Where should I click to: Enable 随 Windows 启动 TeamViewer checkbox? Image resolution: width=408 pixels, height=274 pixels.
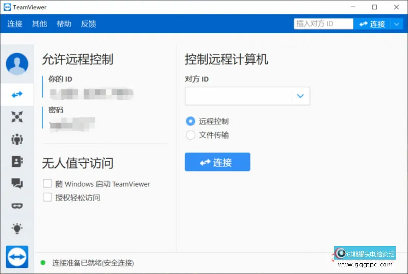47,184
